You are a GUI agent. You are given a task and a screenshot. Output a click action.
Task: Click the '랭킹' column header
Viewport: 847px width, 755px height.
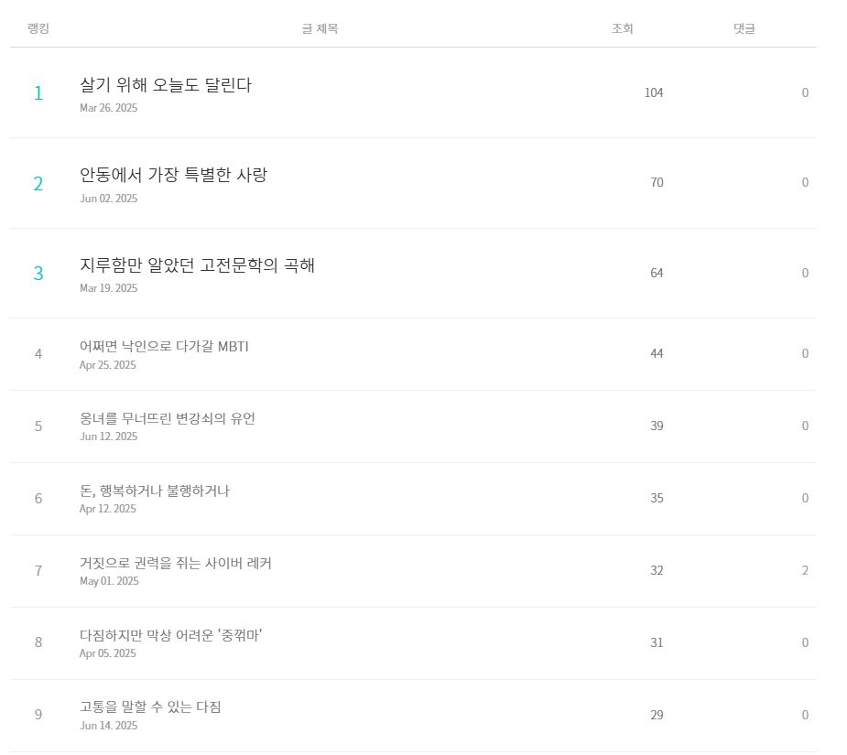pyautogui.click(x=38, y=28)
